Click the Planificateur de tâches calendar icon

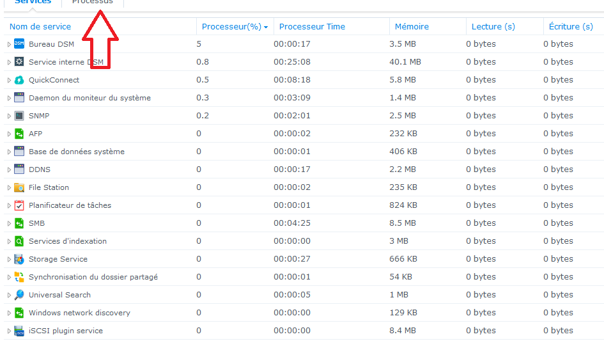tap(19, 205)
